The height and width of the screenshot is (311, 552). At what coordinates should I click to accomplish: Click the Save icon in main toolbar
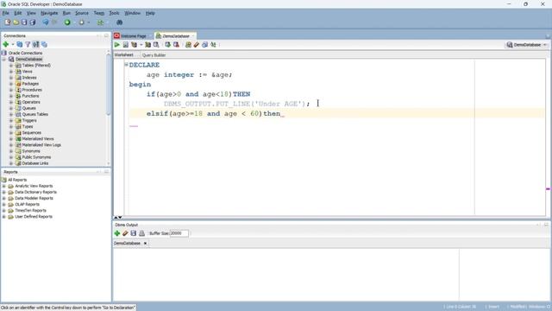pos(24,22)
